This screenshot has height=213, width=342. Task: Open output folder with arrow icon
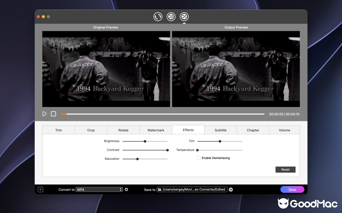231,190
